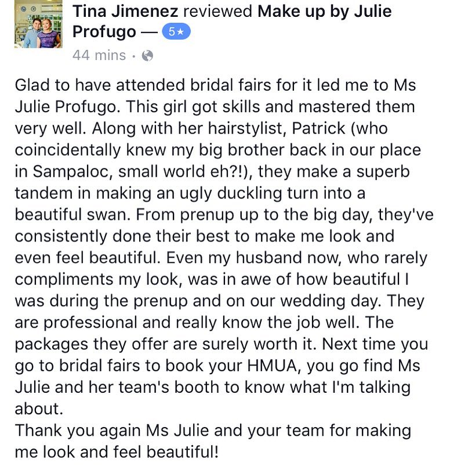The image size is (450, 466).
Task: Click the opening words Glad to have attended
Action: click(100, 85)
